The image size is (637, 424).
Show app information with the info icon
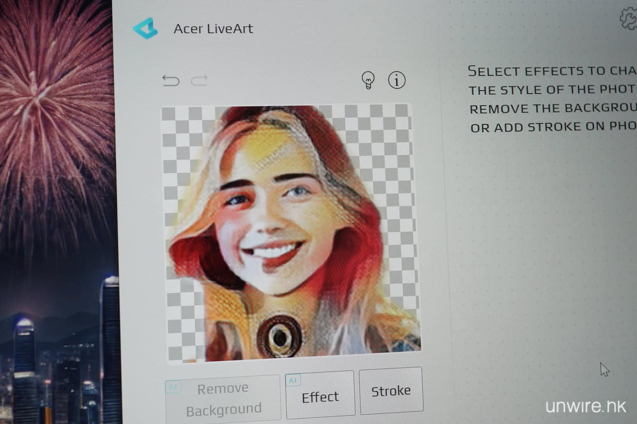(397, 80)
